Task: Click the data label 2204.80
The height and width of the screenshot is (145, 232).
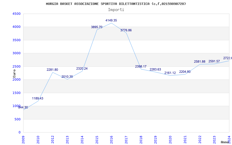Action: pyautogui.click(x=185, y=72)
